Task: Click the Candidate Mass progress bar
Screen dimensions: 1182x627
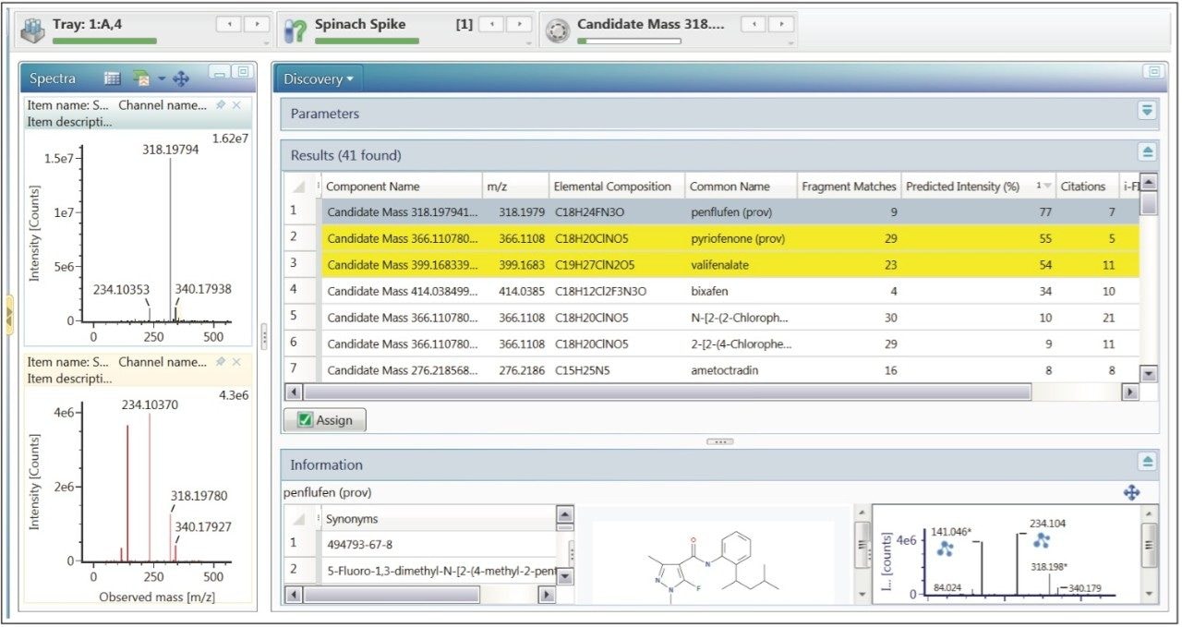Action: (629, 41)
